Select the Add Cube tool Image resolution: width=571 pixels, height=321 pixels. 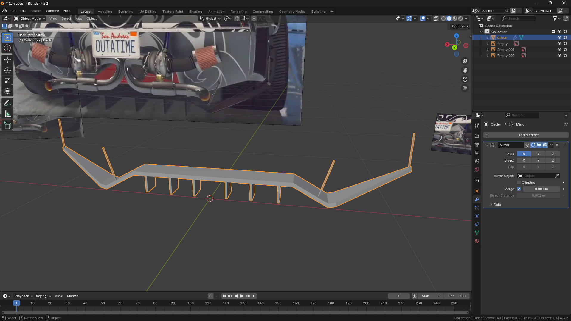pos(7,126)
